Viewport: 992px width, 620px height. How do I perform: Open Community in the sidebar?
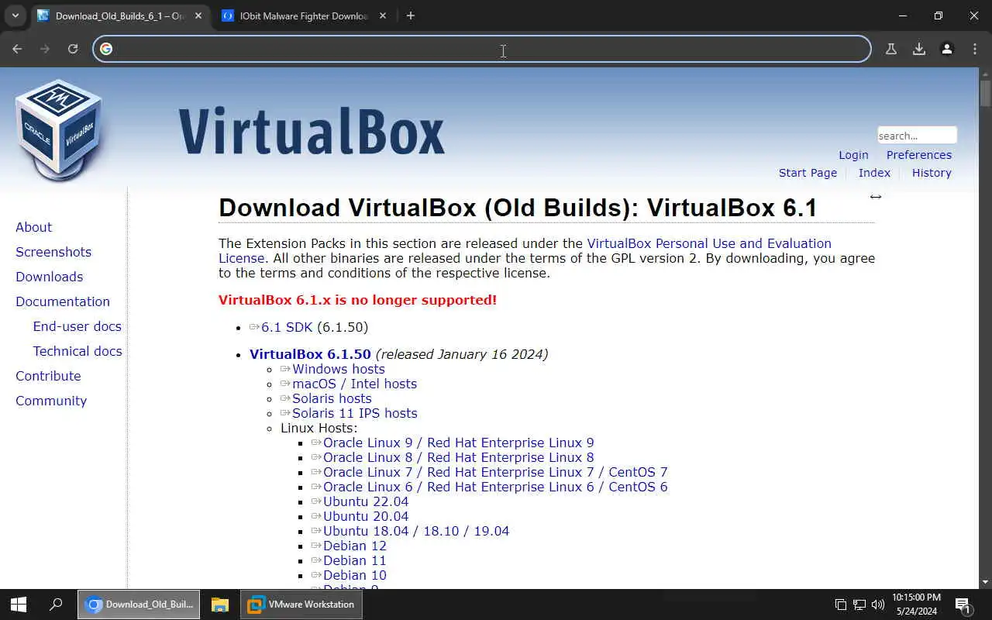click(x=51, y=401)
